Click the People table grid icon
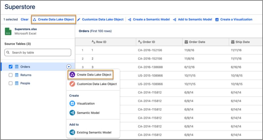263x140 pixels. click(17, 83)
